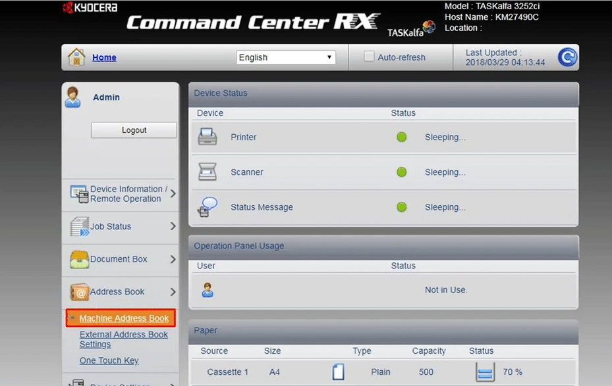Click the 500 capacity value
Screen dimensions: 612x386
[x=426, y=372]
